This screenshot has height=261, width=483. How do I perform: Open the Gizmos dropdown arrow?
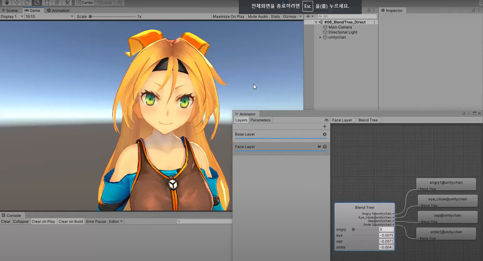pos(301,16)
